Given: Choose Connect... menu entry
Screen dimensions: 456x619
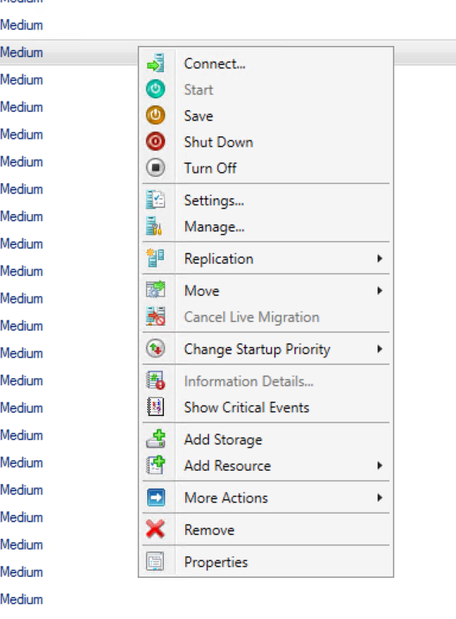Looking at the screenshot, I should point(266,63).
